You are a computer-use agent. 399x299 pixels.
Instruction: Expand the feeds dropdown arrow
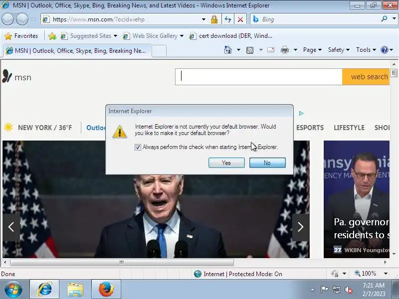coord(261,50)
